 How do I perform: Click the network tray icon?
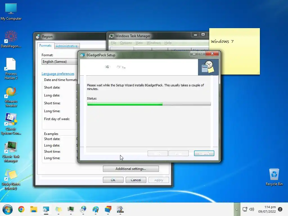click(245, 209)
